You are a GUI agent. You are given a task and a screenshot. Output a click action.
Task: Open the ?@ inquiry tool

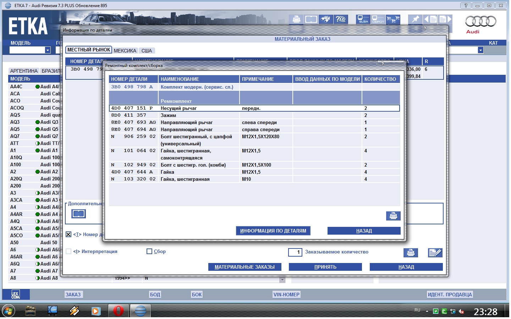click(341, 19)
